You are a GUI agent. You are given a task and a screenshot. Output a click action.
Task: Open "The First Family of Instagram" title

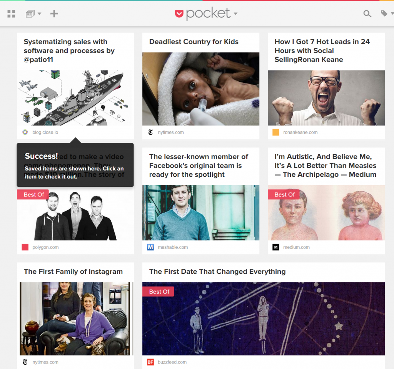pos(73,272)
